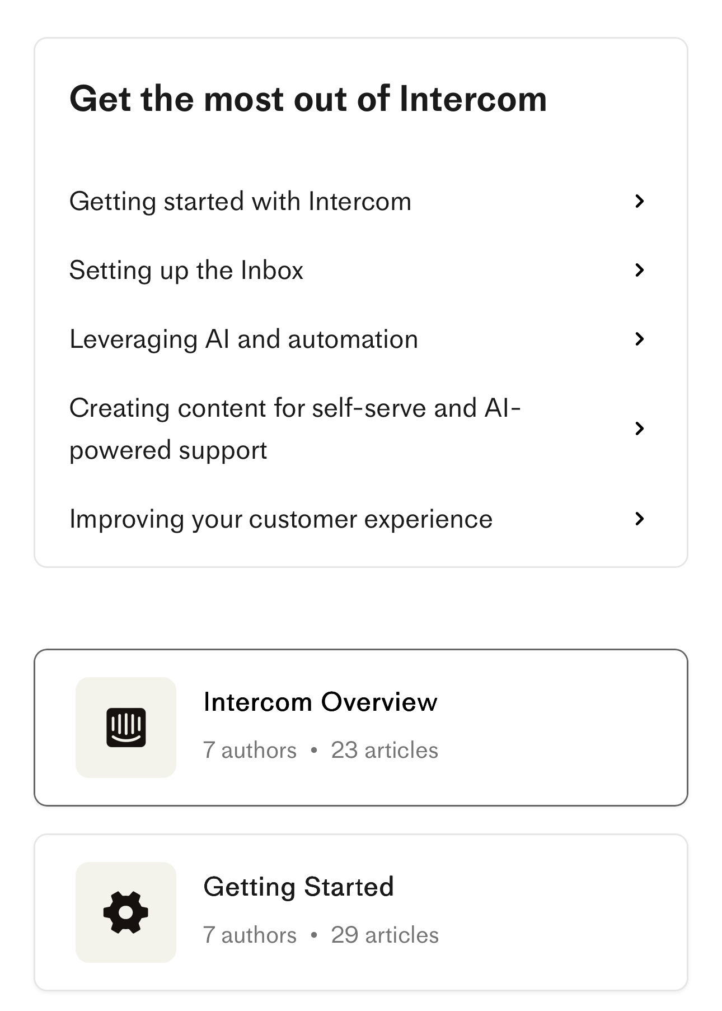Click the dot separator in Getting Started card
This screenshot has width=722, height=1011.
click(x=314, y=935)
